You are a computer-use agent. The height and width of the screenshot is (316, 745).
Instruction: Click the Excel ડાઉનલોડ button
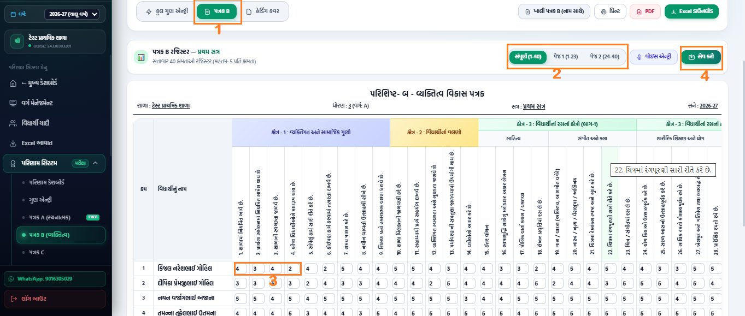tap(691, 11)
